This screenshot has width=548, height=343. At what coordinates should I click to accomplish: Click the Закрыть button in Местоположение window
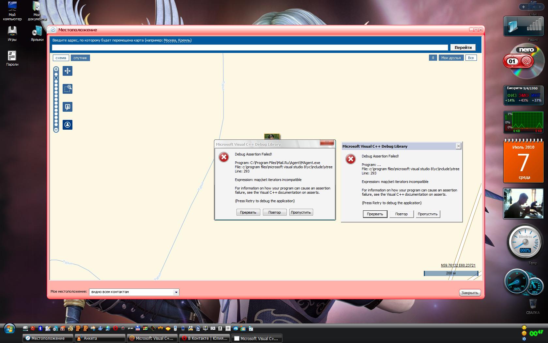470,293
